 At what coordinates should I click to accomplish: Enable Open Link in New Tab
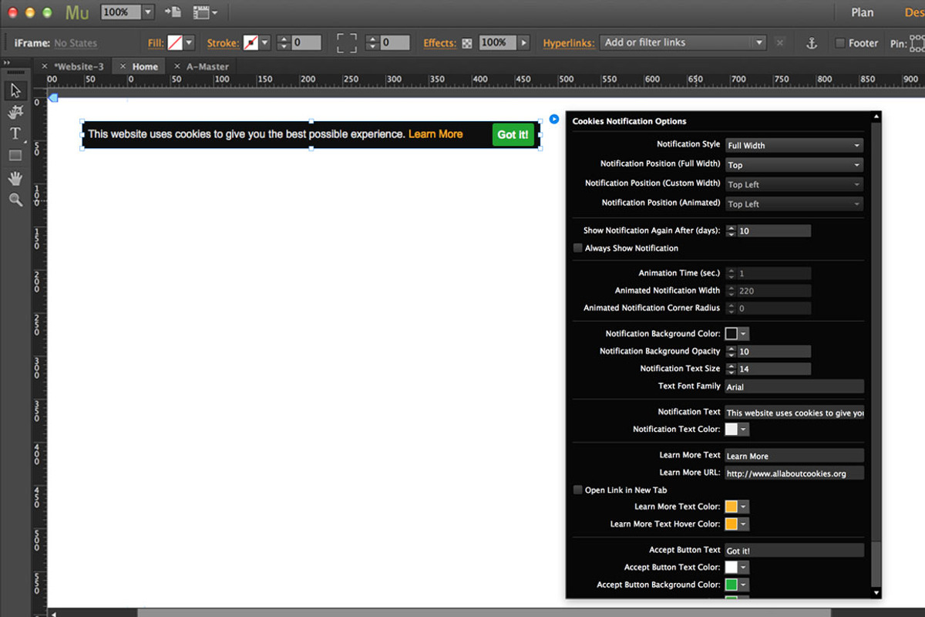click(x=578, y=490)
